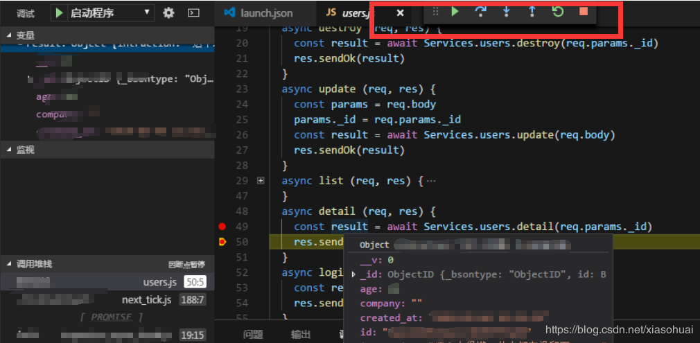Toggle the breakpoint on line 49
This screenshot has height=343, width=700.
pyautogui.click(x=222, y=227)
